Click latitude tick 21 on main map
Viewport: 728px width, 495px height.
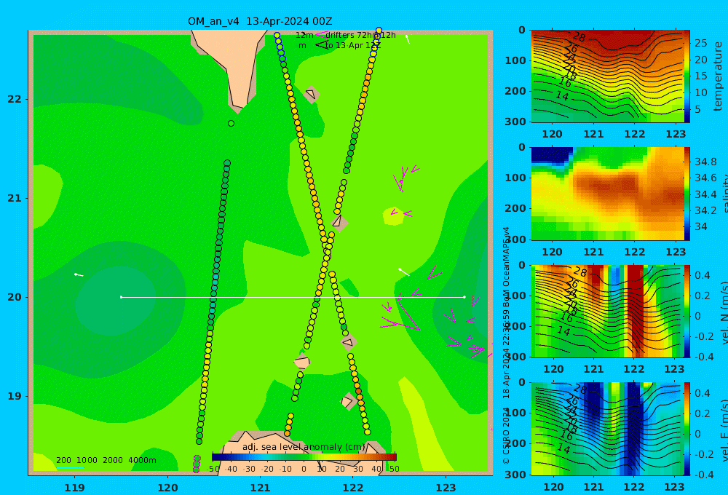pos(15,198)
